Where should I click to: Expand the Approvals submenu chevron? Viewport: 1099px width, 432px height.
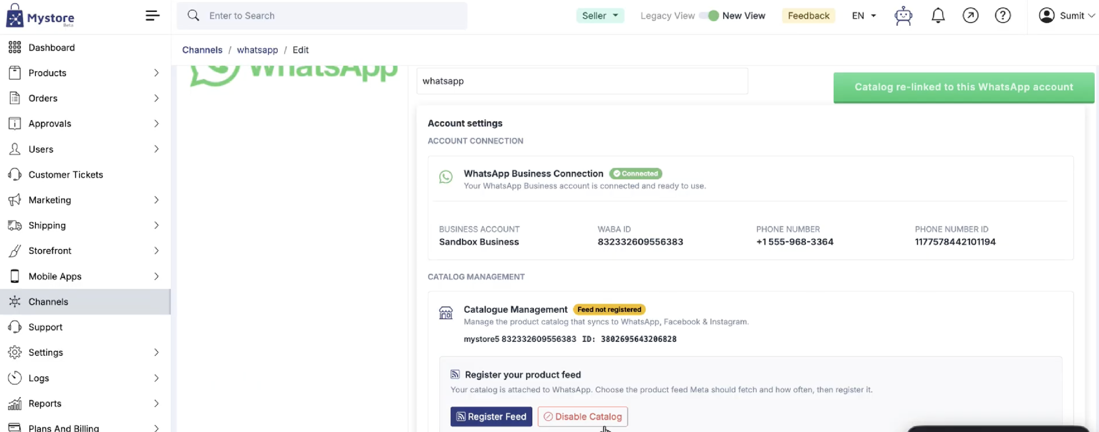pyautogui.click(x=156, y=123)
